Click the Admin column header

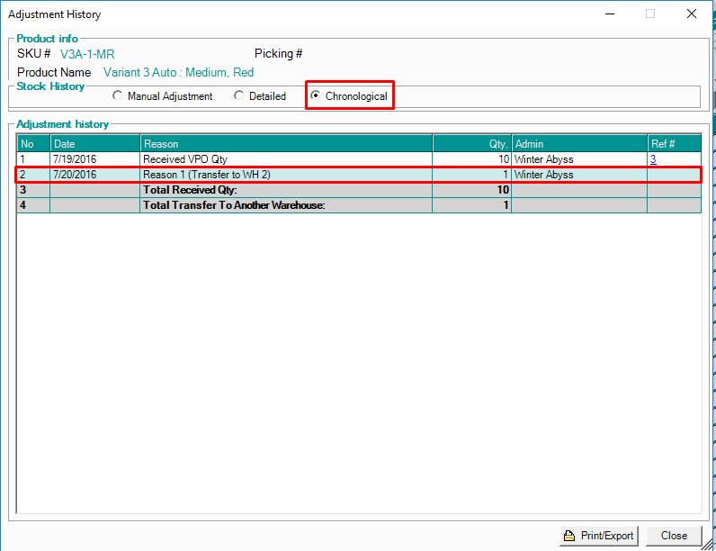coord(579,143)
